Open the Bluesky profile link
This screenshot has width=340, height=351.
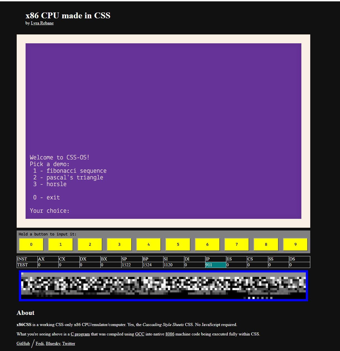(x=53, y=344)
